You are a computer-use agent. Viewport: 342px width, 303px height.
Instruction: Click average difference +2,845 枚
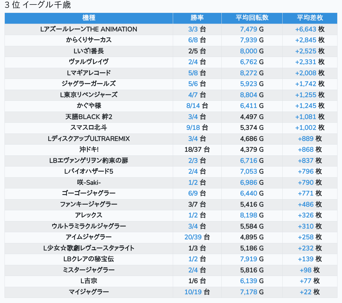coord(310,40)
